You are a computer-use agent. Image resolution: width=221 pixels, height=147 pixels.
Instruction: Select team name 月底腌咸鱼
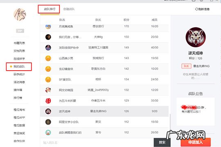(66, 27)
